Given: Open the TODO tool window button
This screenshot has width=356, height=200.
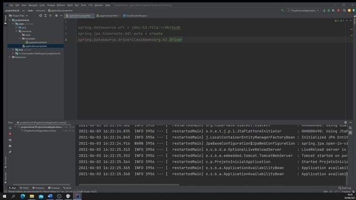Looking at the screenshot, I should click(x=24, y=188).
